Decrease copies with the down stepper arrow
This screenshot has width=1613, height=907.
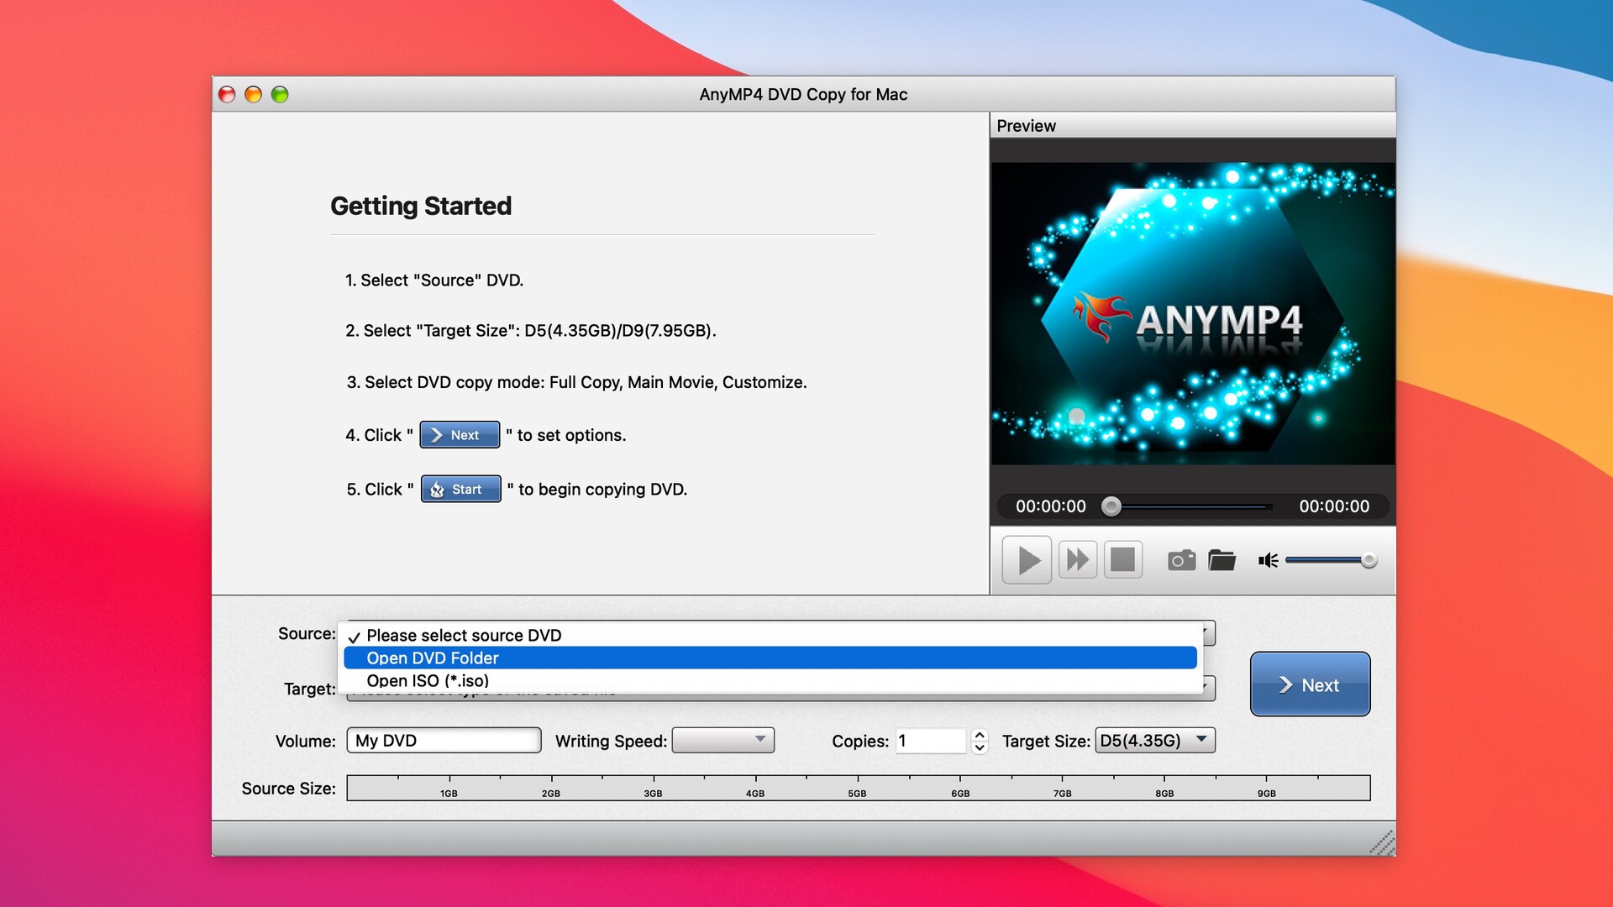point(980,747)
